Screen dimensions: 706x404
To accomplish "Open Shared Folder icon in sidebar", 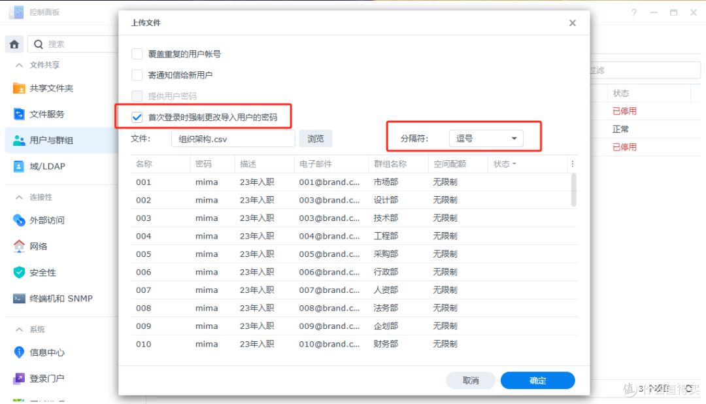I will click(19, 88).
